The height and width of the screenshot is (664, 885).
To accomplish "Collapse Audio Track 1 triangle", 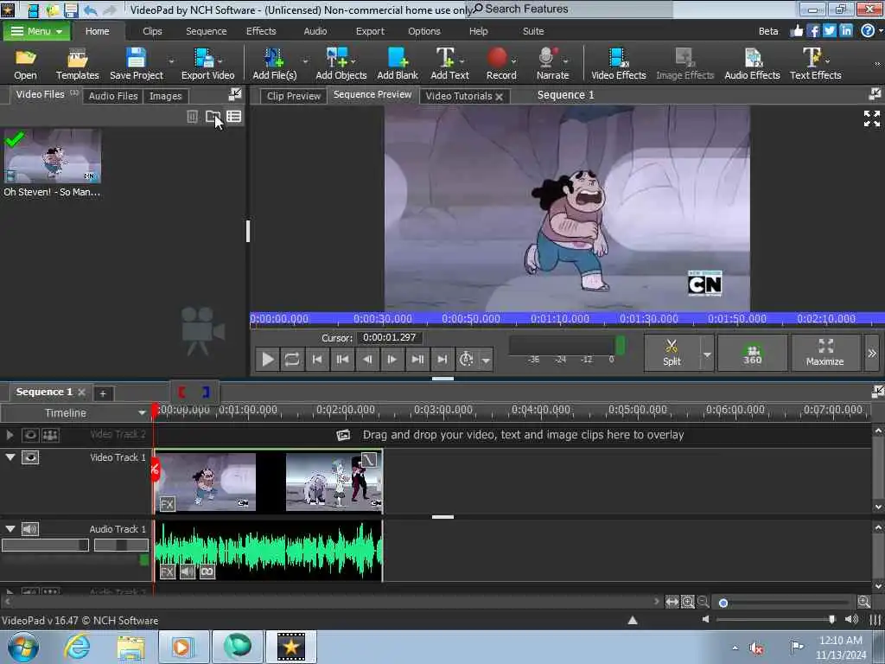I will (10, 528).
